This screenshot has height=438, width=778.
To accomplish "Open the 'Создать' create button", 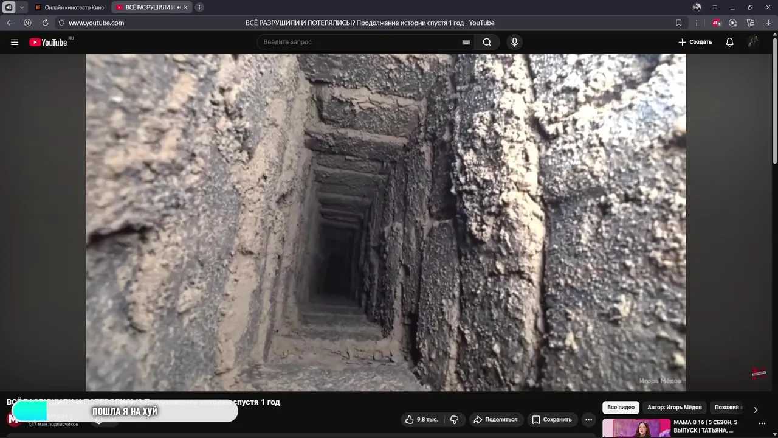I will click(x=695, y=42).
